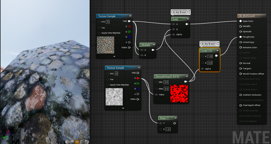Click RGBA output pin of noise Texture Sample
Viewport: 271px width, 144px height.
[x=138, y=99]
